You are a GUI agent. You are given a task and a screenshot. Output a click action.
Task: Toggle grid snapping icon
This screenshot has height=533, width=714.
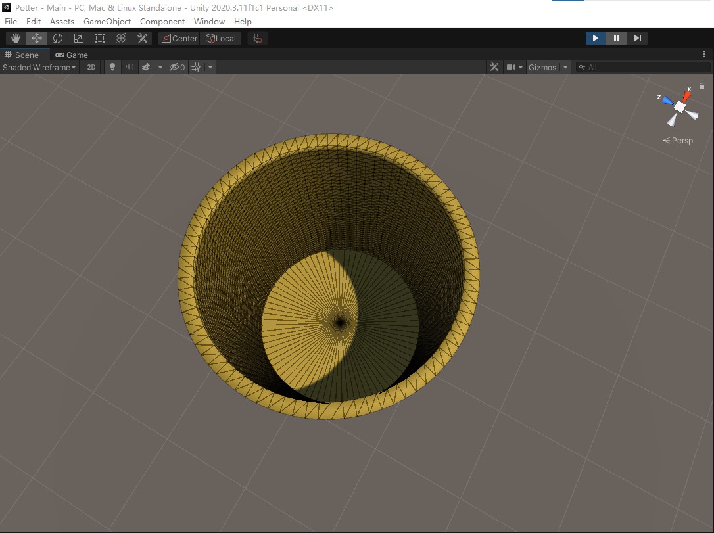point(258,38)
